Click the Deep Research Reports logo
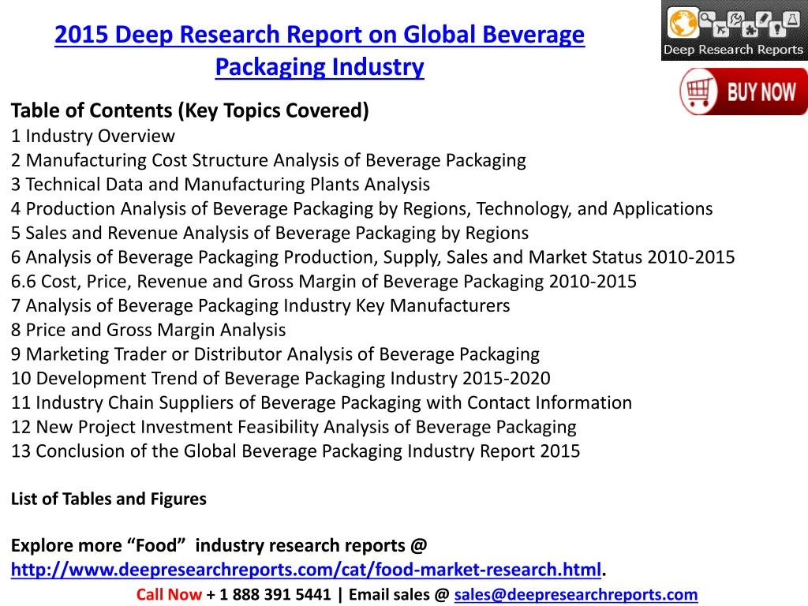 [735, 31]
